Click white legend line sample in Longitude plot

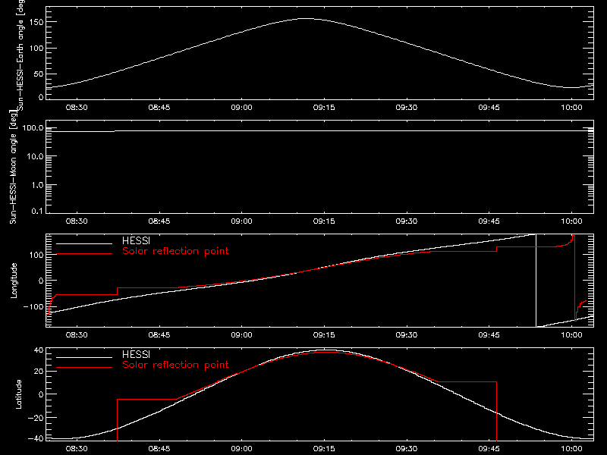[x=84, y=243]
